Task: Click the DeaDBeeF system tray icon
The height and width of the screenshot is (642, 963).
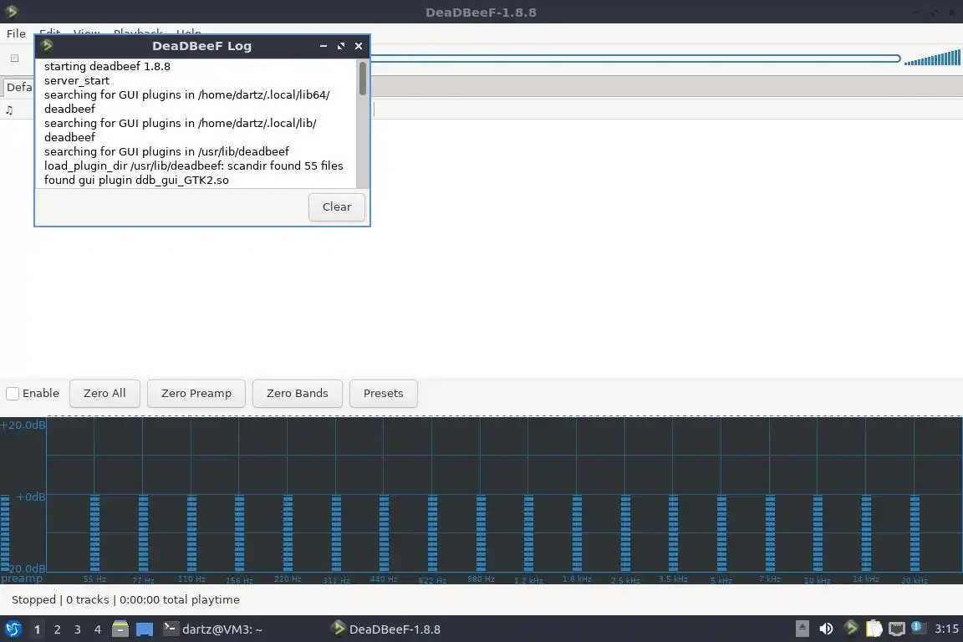Action: point(851,628)
